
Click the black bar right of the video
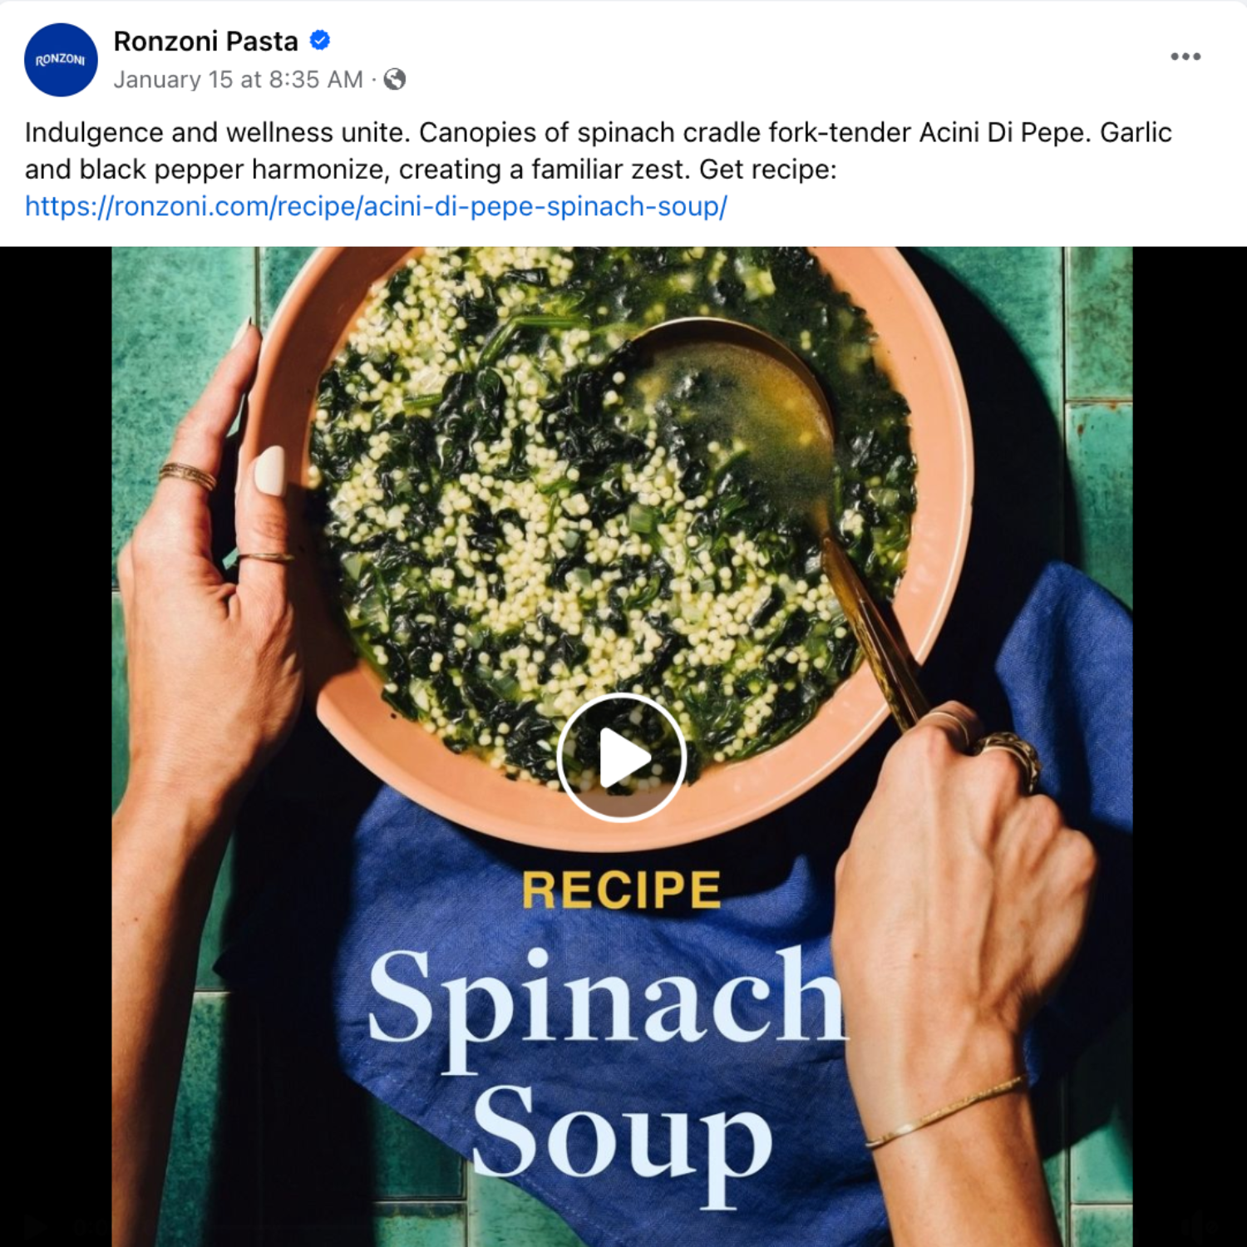click(1190, 747)
